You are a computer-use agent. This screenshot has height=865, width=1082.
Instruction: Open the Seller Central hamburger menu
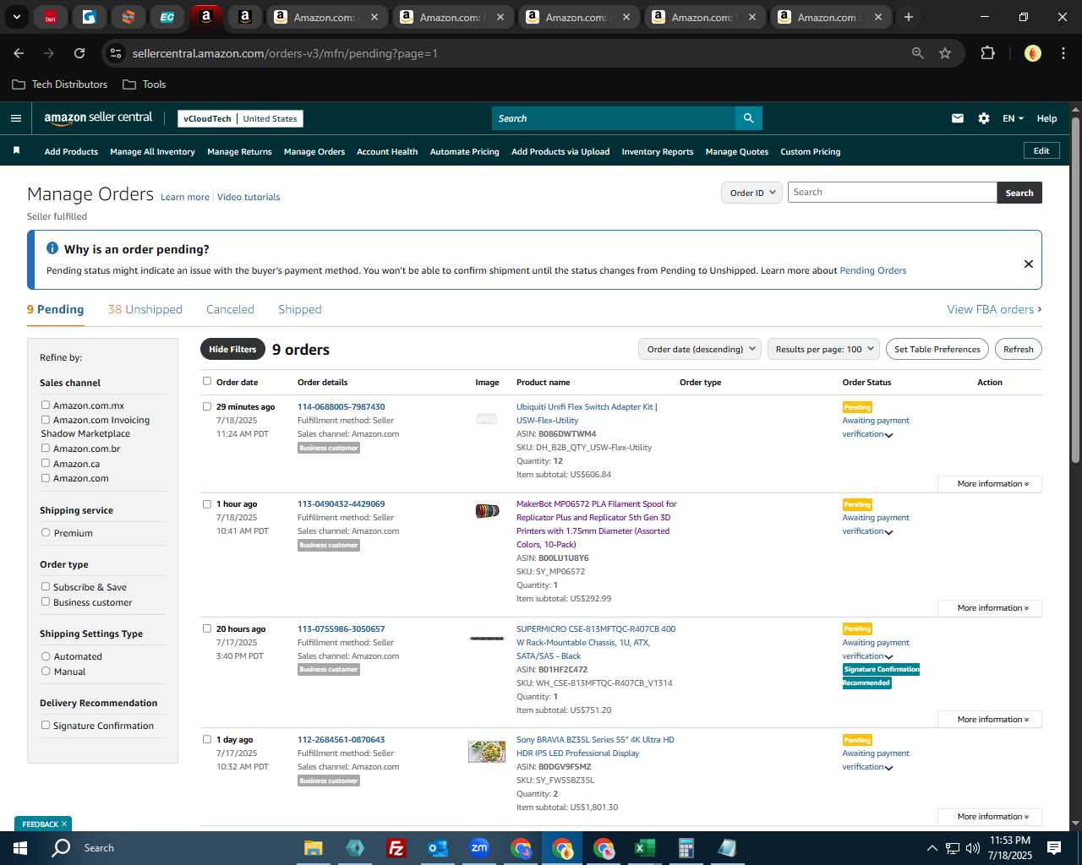[x=15, y=118]
